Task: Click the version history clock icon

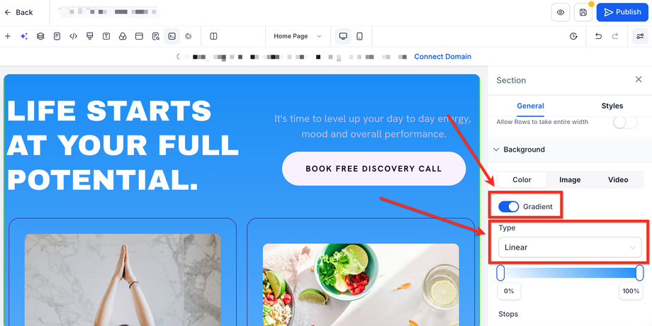Action: click(573, 36)
